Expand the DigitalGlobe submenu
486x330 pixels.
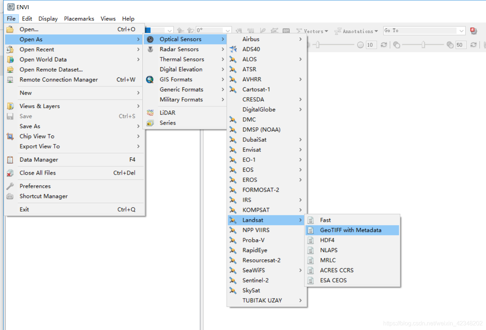coord(267,109)
